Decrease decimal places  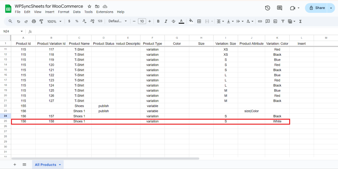[84, 21]
